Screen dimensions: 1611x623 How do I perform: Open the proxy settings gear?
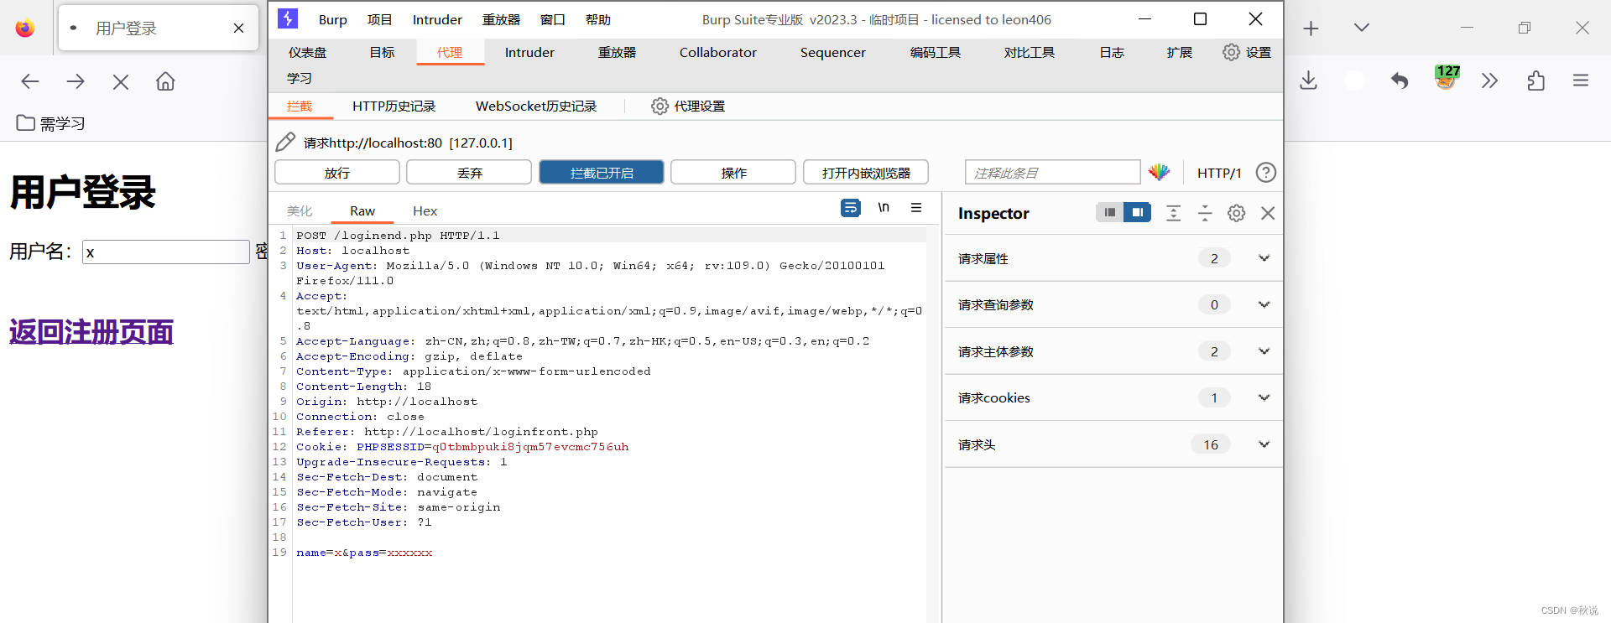[660, 106]
